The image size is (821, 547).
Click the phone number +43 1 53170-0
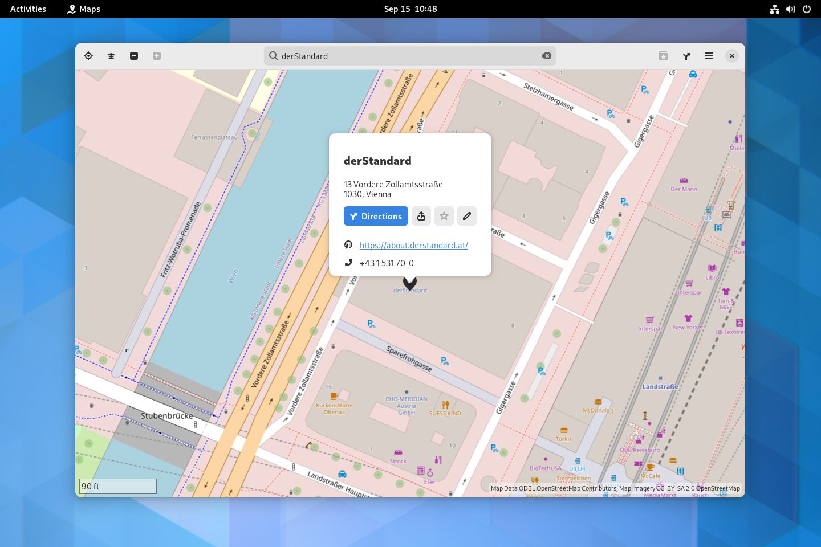coord(387,263)
